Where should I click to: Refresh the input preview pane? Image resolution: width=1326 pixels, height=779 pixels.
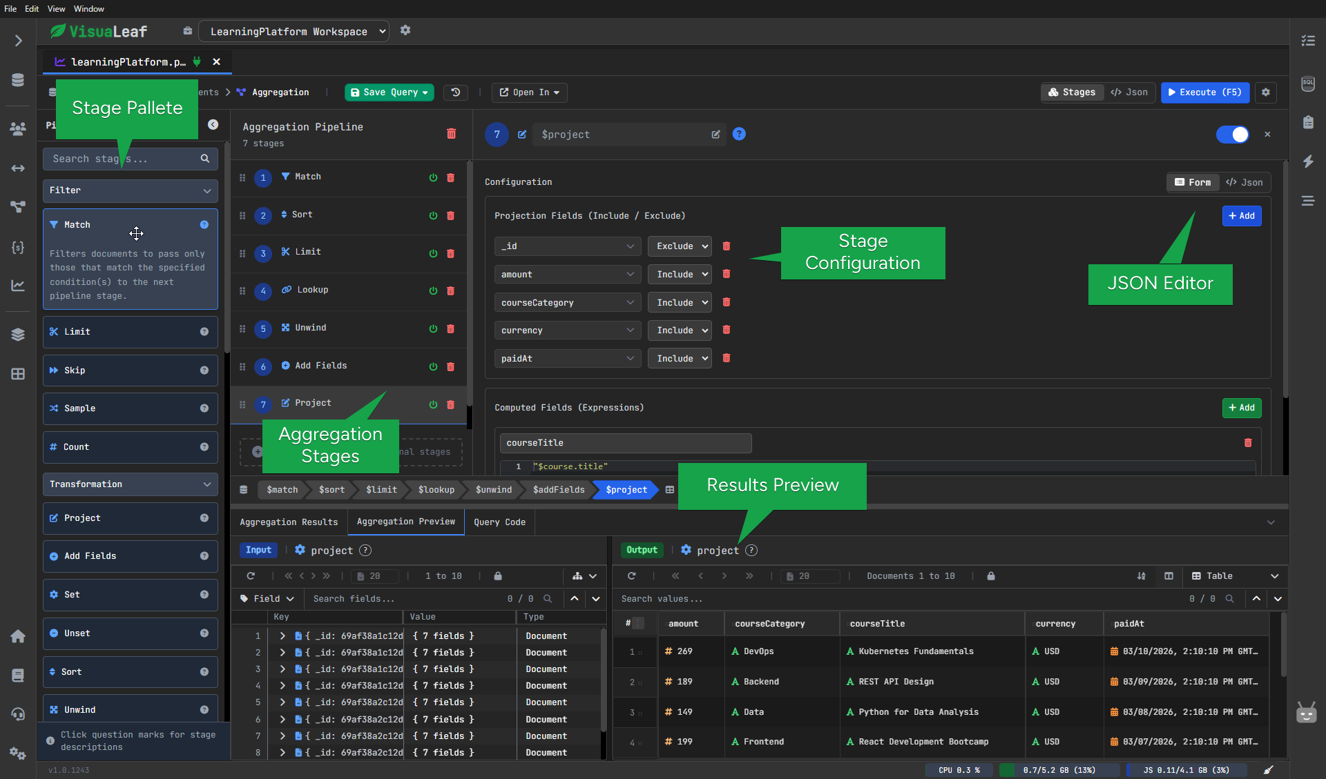click(251, 576)
